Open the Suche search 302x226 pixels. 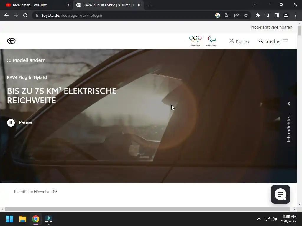(269, 41)
